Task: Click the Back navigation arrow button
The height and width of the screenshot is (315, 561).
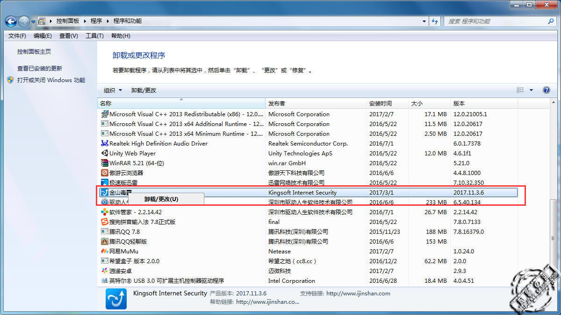Action: click(11, 21)
